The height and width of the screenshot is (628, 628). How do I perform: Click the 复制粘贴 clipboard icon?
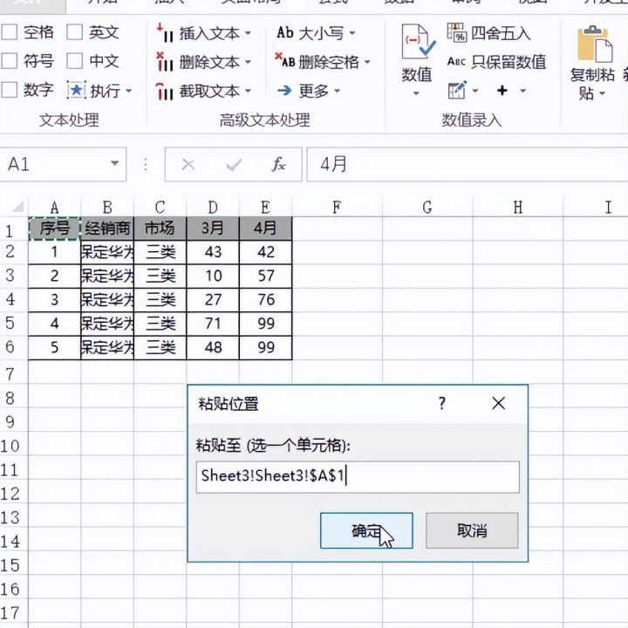(x=595, y=44)
